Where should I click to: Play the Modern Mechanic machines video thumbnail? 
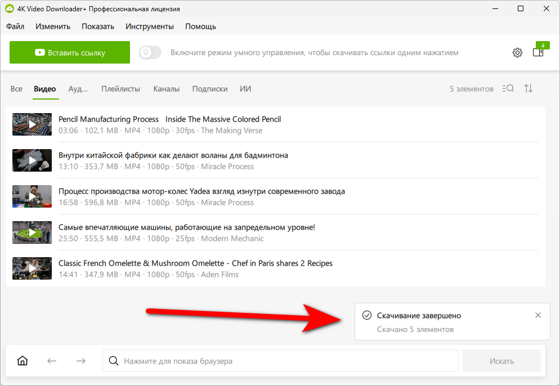point(32,232)
